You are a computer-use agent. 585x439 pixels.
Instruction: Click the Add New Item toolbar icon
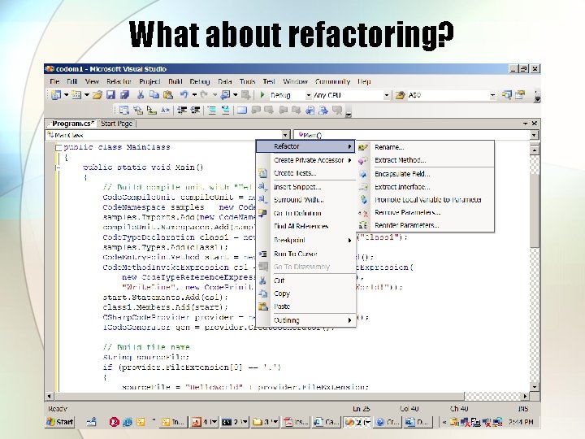click(x=77, y=95)
